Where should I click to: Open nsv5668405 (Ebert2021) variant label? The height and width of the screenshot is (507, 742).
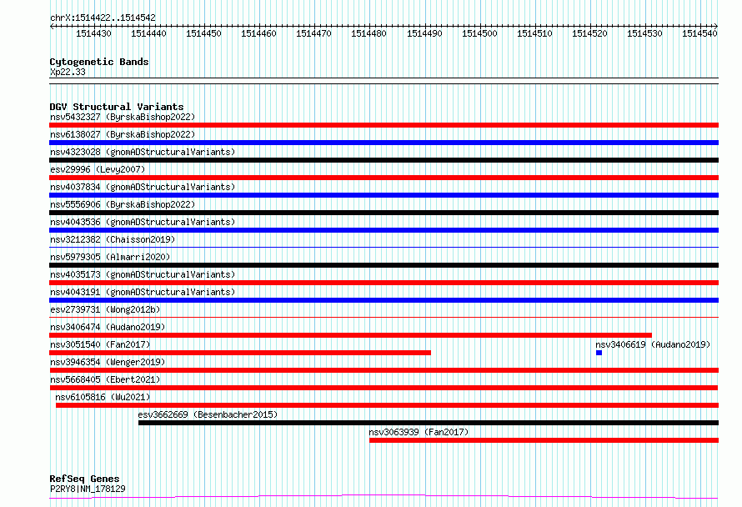(x=105, y=379)
